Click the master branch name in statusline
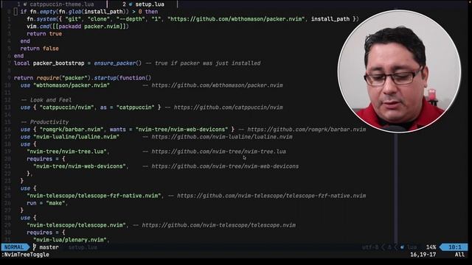This screenshot has height=265, width=472. coord(49,247)
